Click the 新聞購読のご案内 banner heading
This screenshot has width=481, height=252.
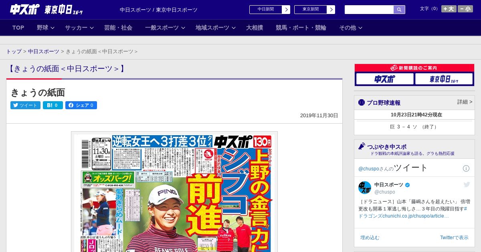(414, 68)
